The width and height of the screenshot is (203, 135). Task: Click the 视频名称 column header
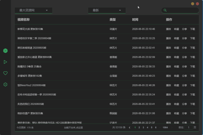point(24,20)
